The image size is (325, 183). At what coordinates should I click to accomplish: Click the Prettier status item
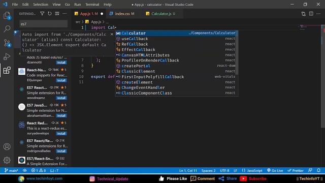tap(296, 171)
